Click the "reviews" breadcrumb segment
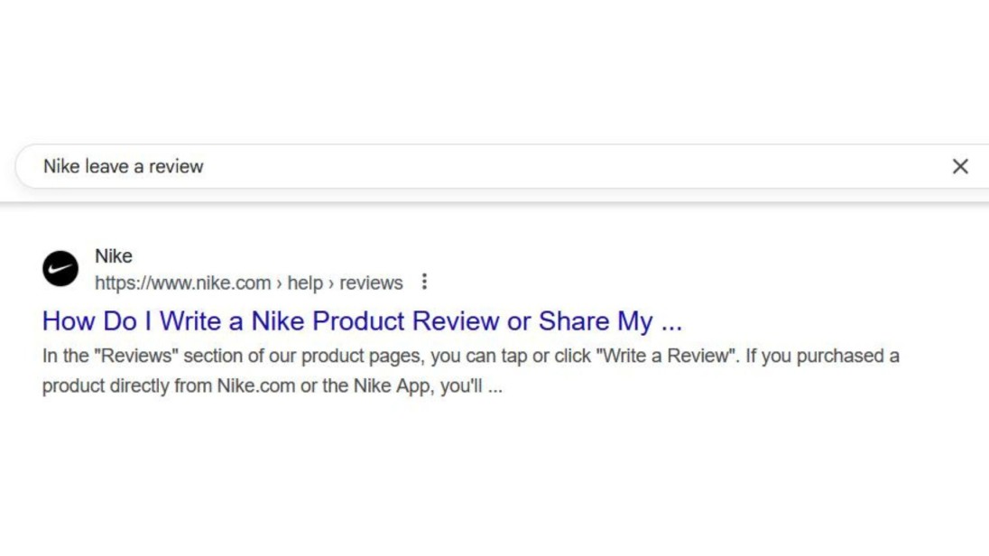 (x=371, y=283)
